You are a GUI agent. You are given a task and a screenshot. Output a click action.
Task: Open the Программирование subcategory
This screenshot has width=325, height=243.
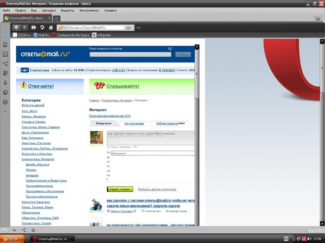(40, 186)
